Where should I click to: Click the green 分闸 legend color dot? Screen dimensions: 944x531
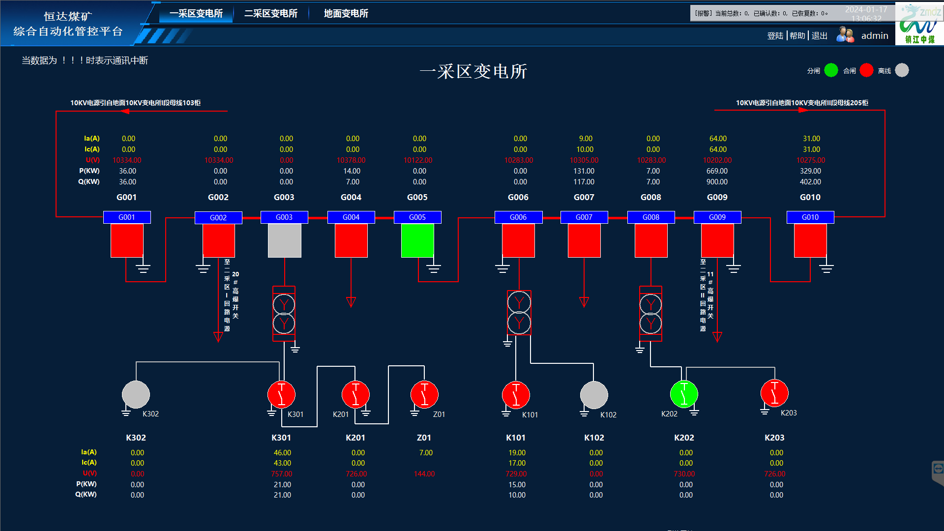point(831,70)
